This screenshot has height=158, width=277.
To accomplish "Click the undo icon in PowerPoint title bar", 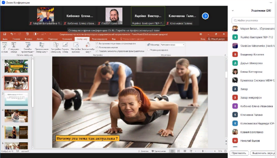I will 12,34.
